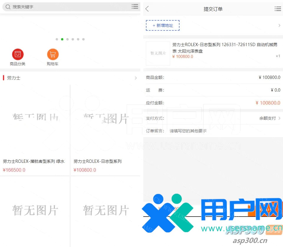Open the unnamed card under 潜航者型系列
The image size is (283, 247).
click(35, 212)
